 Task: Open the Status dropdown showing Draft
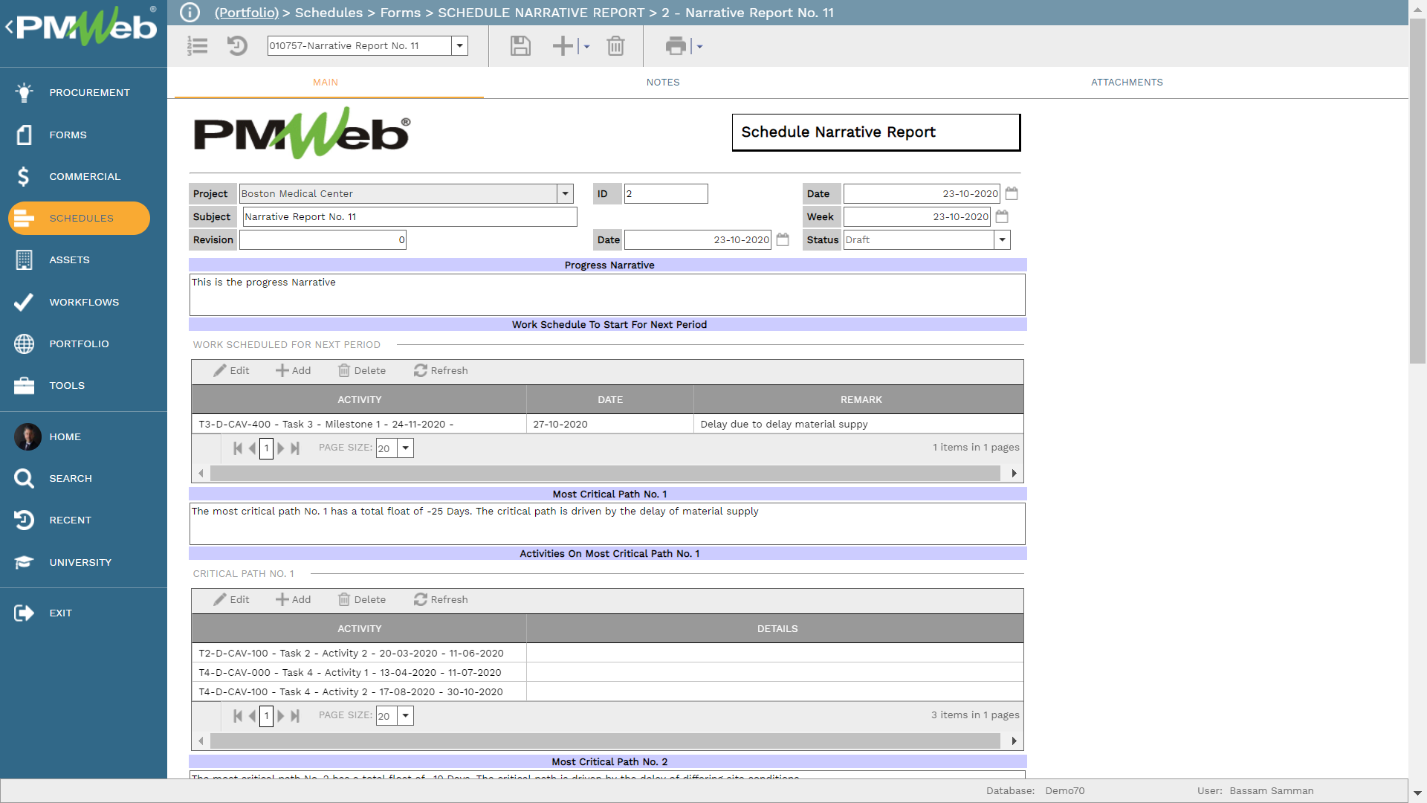coord(1002,239)
